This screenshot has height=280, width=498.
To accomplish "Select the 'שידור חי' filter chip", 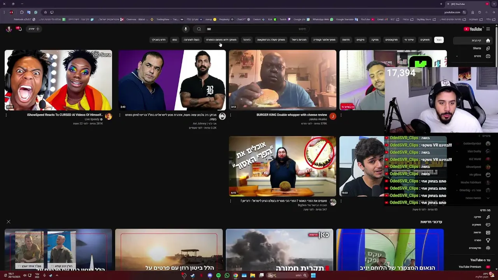I will pyautogui.click(x=409, y=40).
